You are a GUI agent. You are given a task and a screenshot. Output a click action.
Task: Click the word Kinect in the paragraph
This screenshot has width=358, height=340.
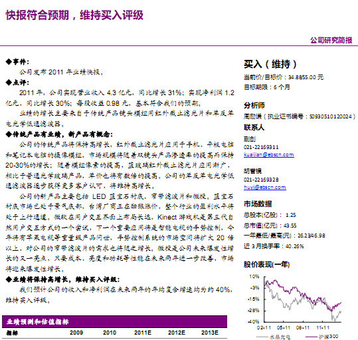click(167, 217)
